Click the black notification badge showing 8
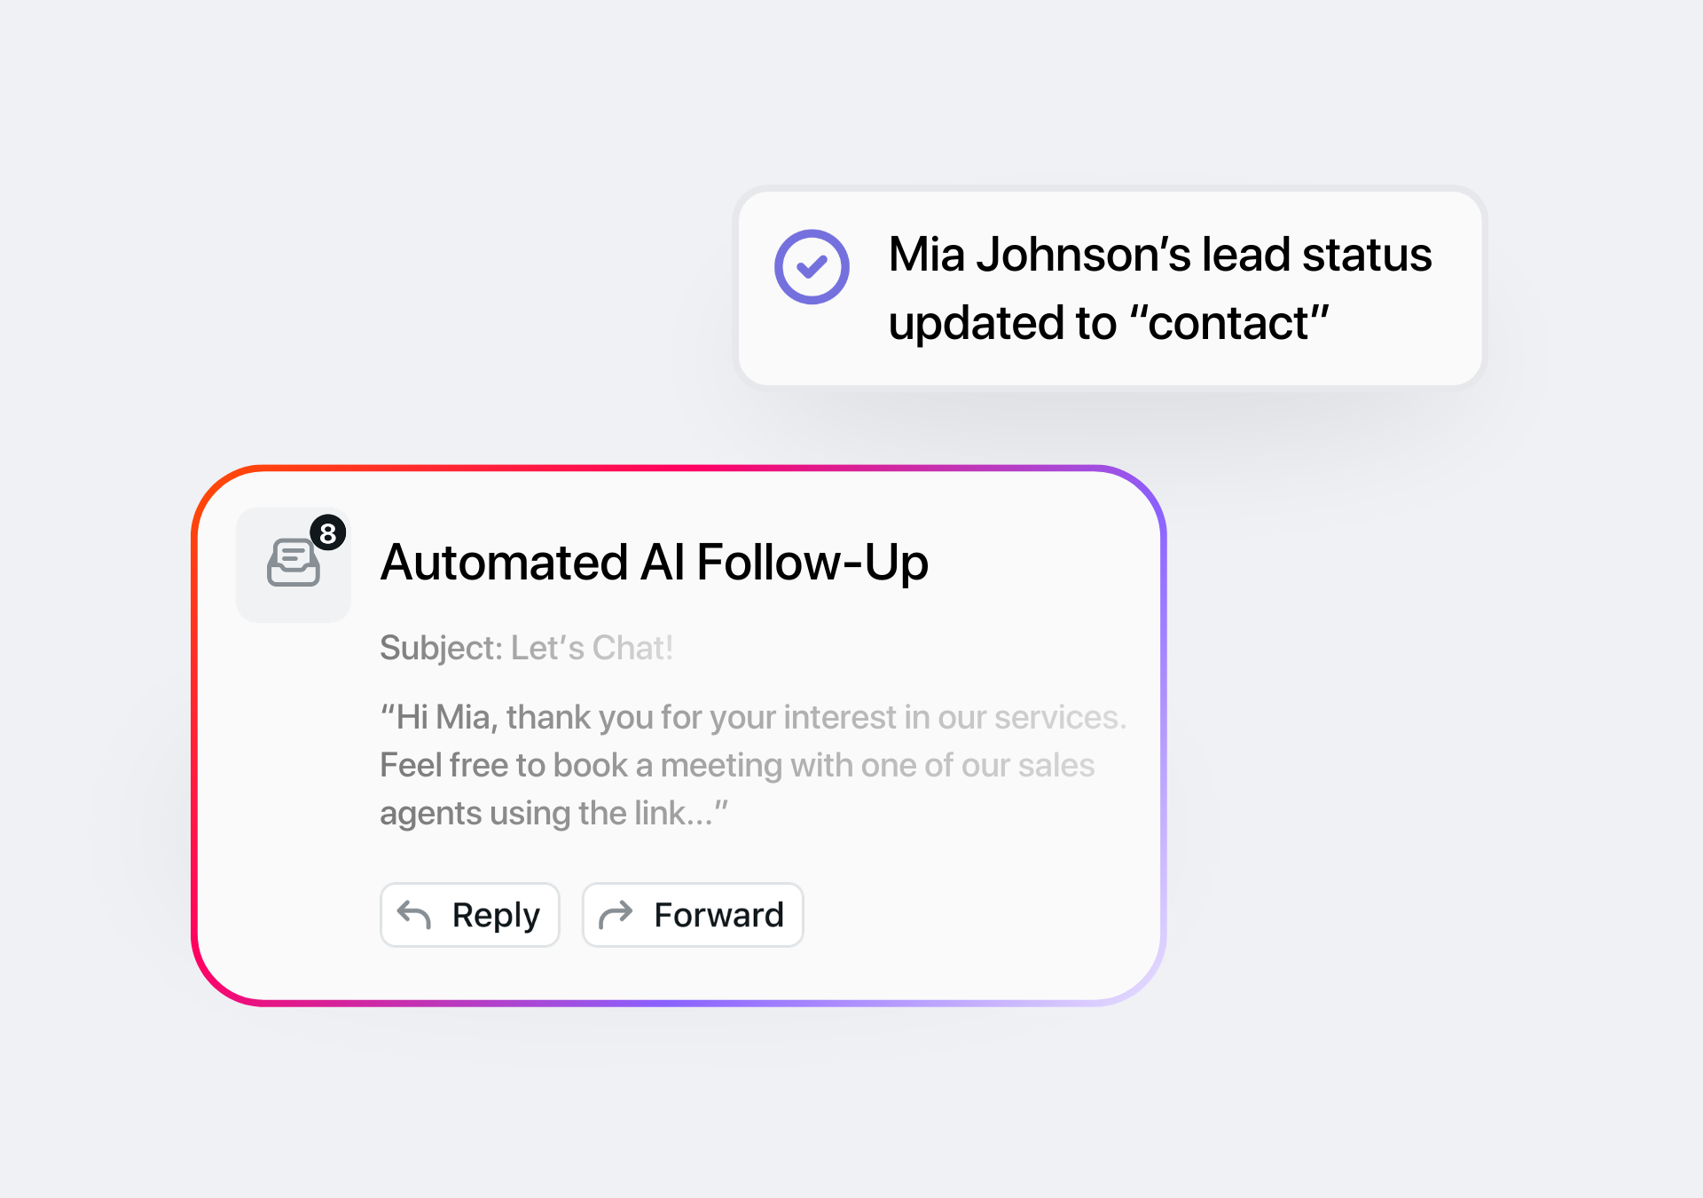The height and width of the screenshot is (1198, 1703). [328, 532]
